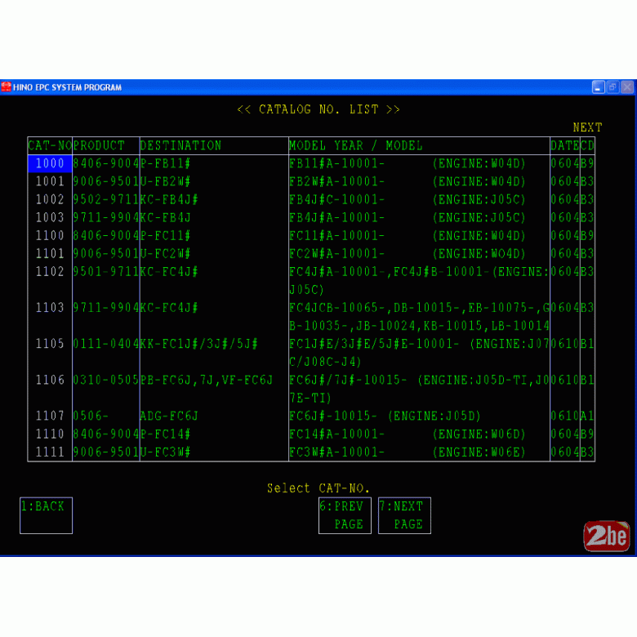637x637 pixels.
Task: Click destination ADG-FC6J
Action: click(169, 416)
